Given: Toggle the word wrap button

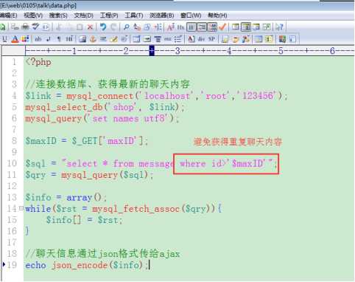Looking at the screenshot, I should tap(191, 27).
